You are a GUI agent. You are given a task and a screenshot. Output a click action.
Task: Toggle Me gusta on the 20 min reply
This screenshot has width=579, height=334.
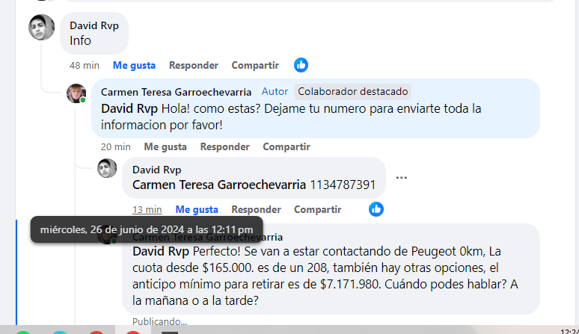click(x=165, y=146)
